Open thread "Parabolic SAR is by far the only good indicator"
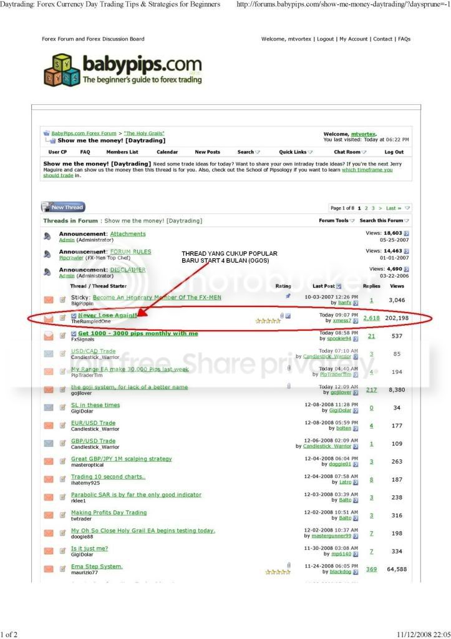Screen dimensions: 451x639 [136, 495]
